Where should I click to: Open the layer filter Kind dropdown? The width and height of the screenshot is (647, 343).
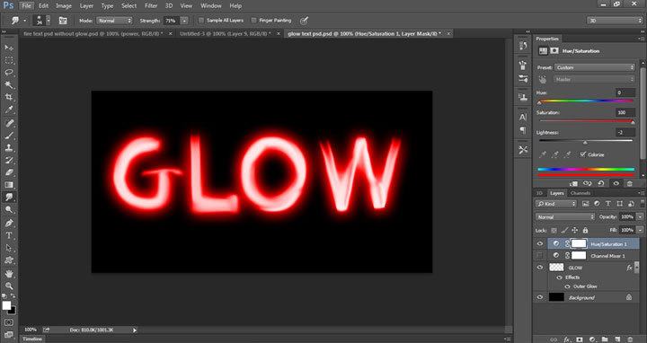556,204
